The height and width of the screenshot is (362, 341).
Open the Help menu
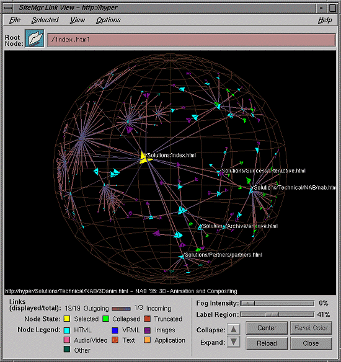coord(325,20)
